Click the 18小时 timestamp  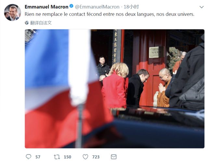[x=131, y=7]
